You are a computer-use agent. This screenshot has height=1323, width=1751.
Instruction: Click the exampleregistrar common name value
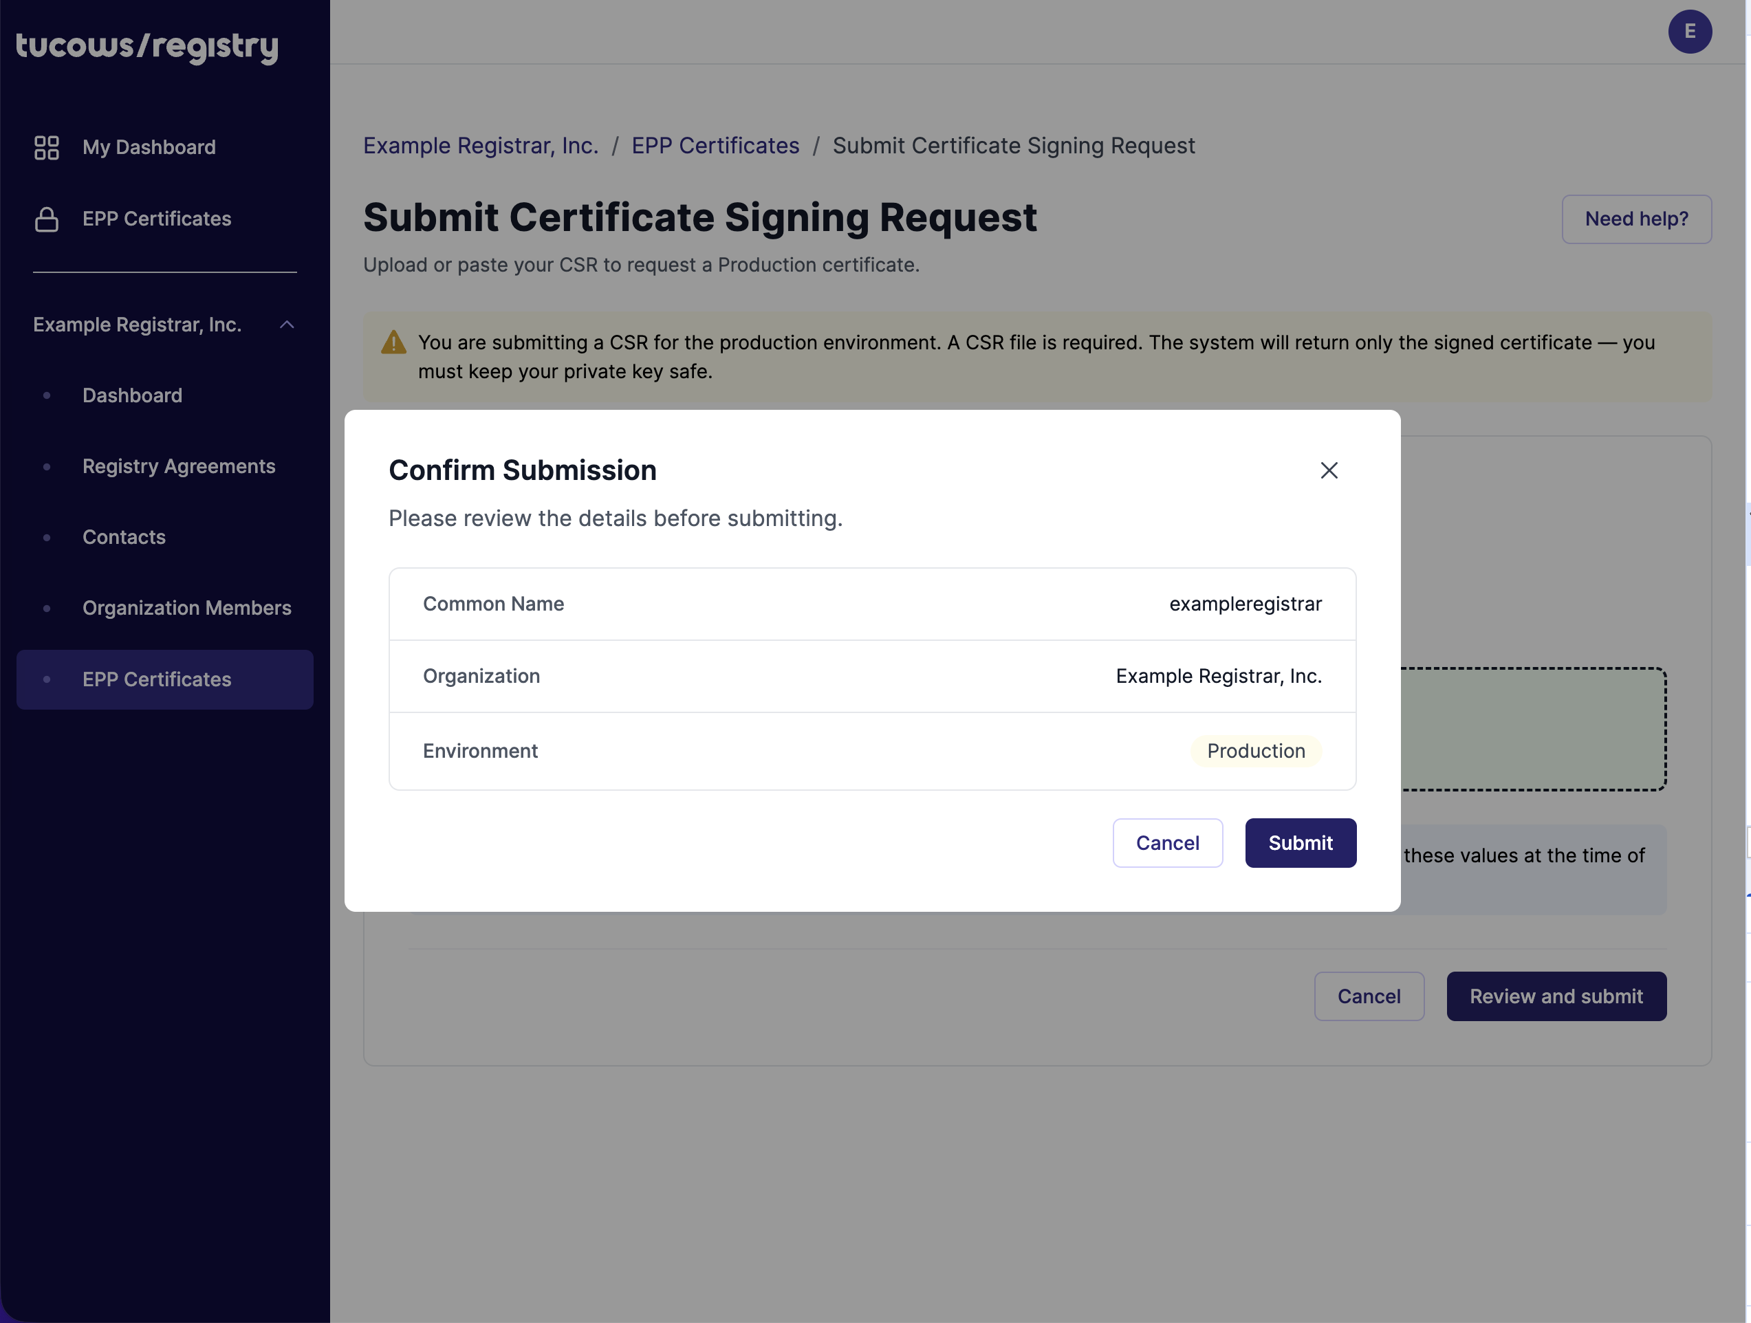[x=1246, y=604]
